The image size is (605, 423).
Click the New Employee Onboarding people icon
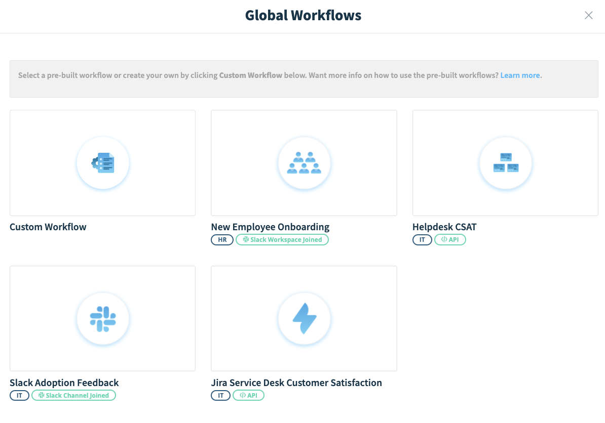(x=304, y=163)
